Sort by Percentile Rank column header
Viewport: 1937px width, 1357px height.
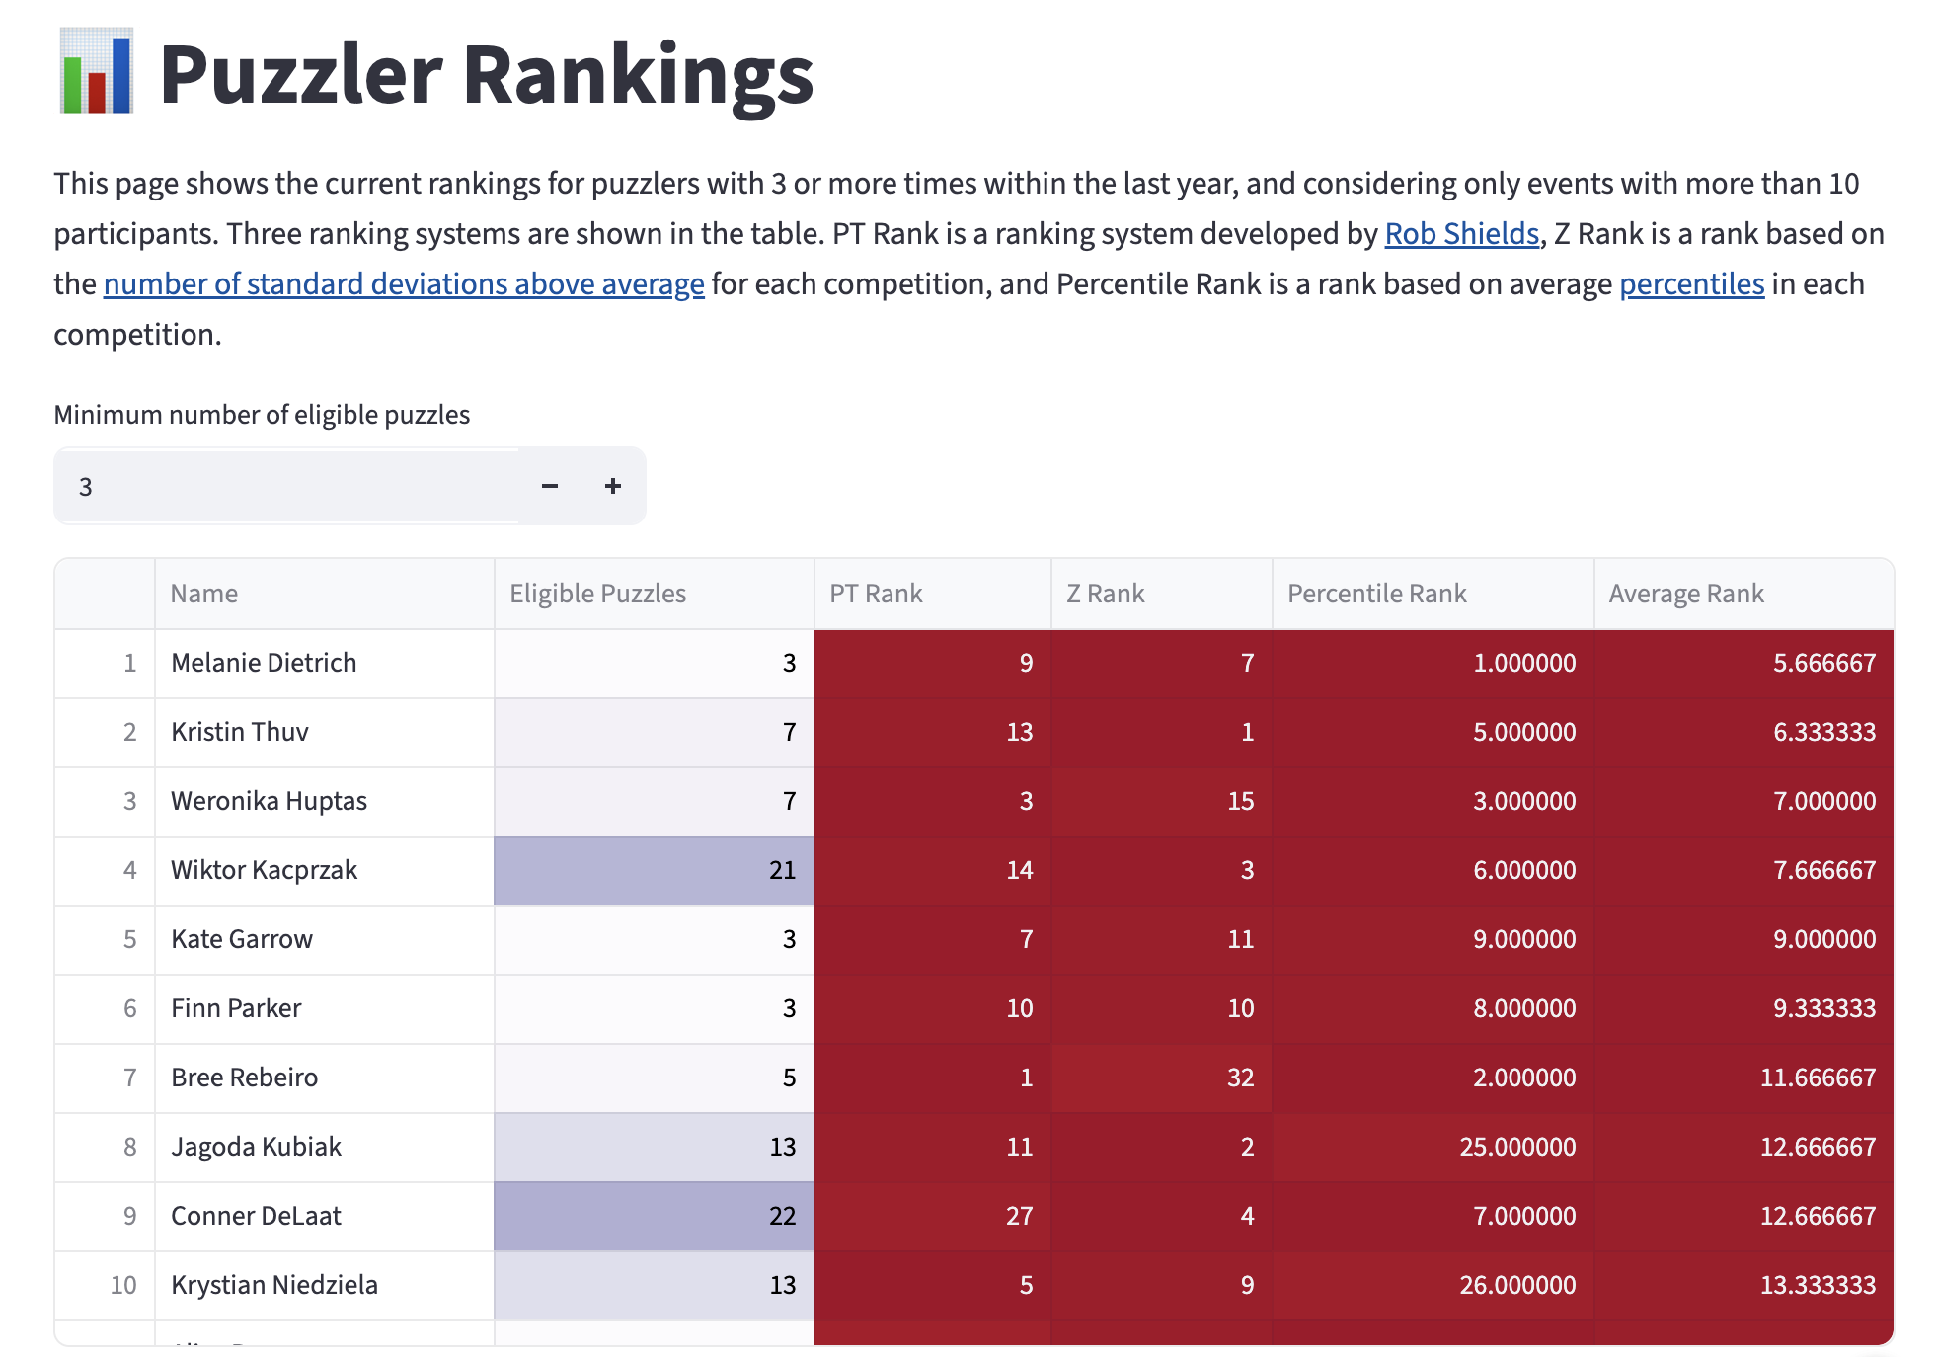click(1433, 594)
